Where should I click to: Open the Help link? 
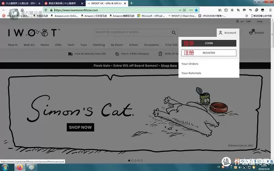259,21
